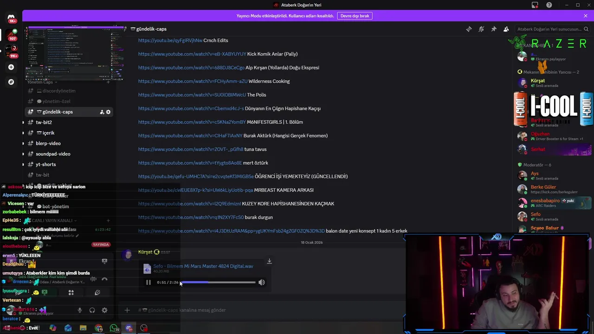Pause the Sefo audio playback
The width and height of the screenshot is (594, 334).
point(148,282)
